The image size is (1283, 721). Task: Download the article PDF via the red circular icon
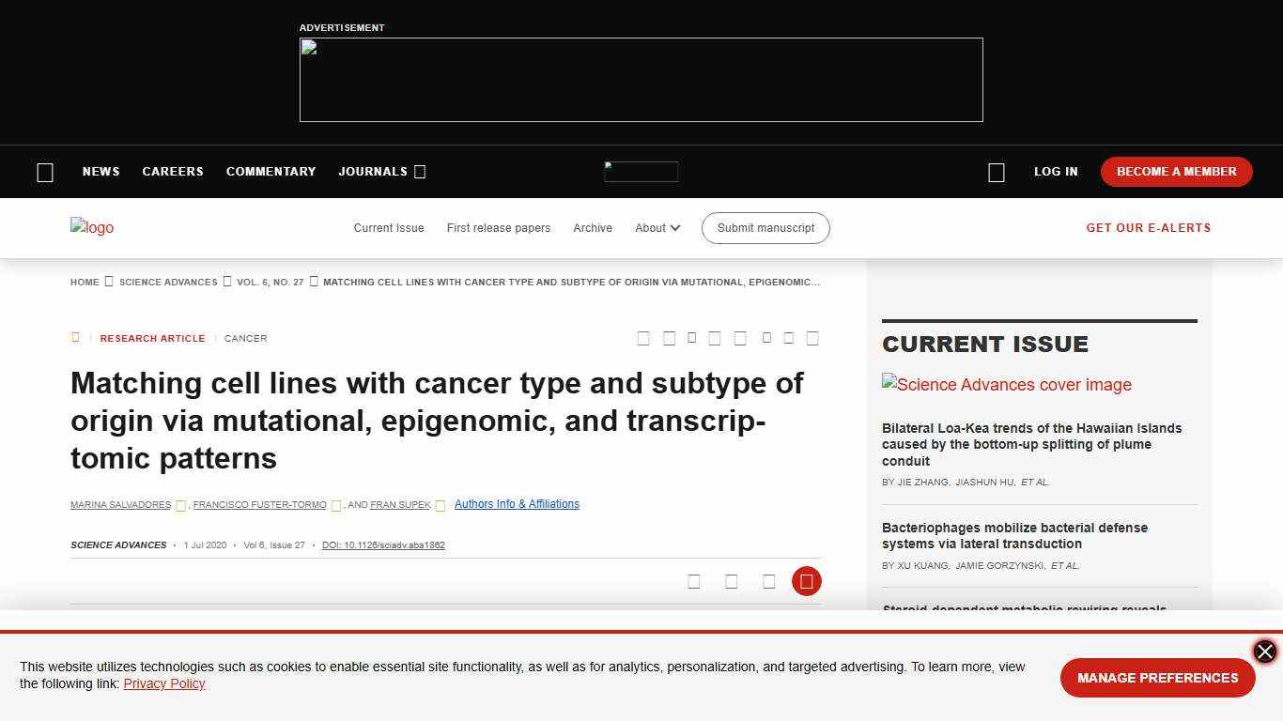coord(807,581)
